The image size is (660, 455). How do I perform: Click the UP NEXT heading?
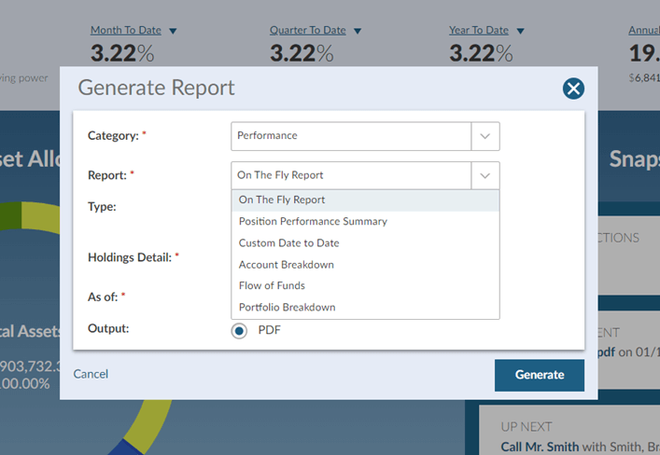click(527, 427)
